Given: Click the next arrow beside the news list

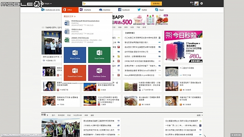Looking at the screenshot, I should pyautogui.click(x=205, y=136).
